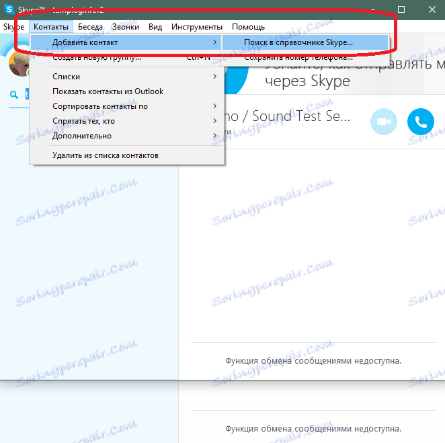The image size is (445, 443).
Task: Click the через Skype banner text
Action: 307,82
